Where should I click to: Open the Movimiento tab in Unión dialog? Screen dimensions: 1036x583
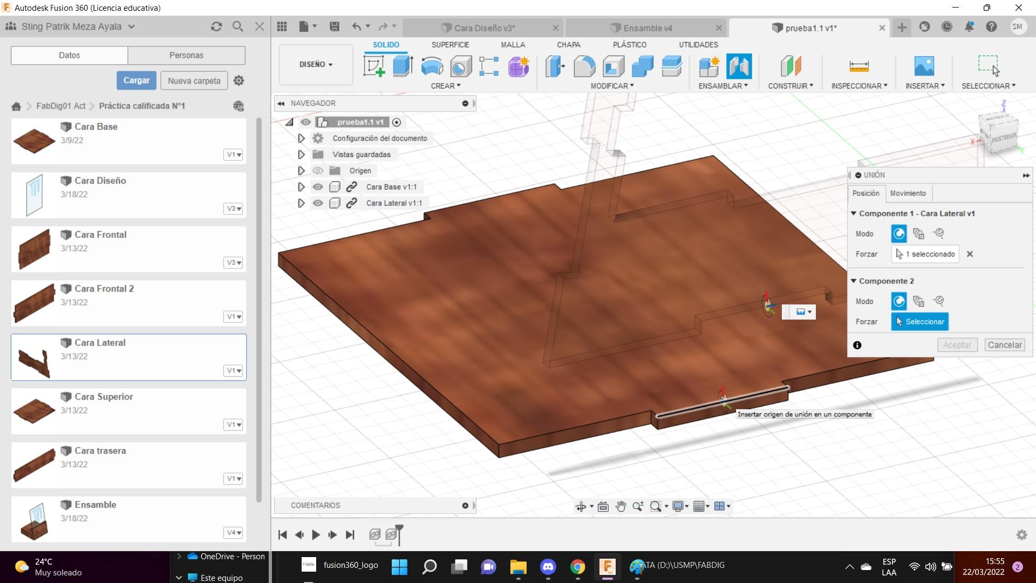(x=908, y=193)
